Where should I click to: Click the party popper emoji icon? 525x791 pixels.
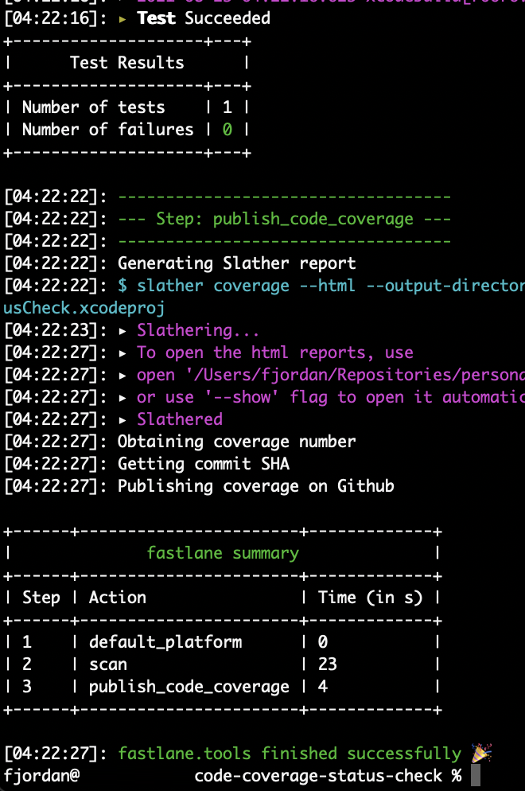click(x=481, y=753)
